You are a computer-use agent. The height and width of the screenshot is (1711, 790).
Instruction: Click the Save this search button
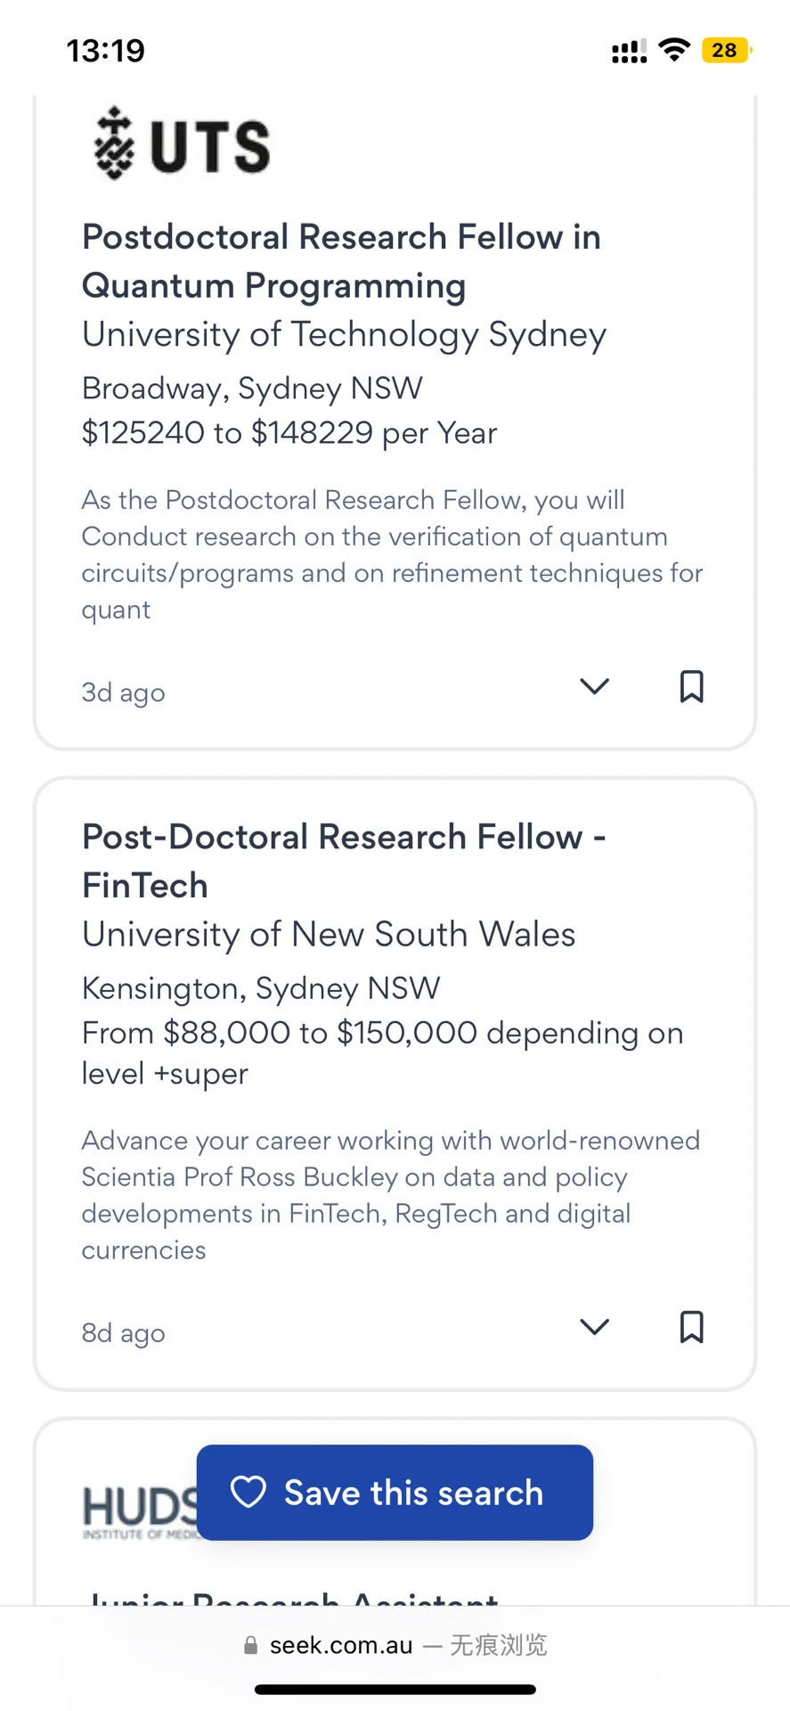coord(395,1493)
